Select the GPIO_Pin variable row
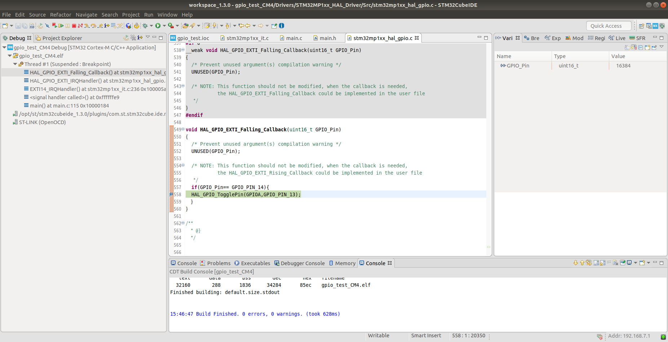The image size is (668, 342). 580,66
